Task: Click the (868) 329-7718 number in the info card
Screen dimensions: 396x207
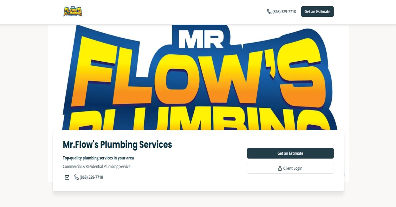Action: pyautogui.click(x=92, y=177)
